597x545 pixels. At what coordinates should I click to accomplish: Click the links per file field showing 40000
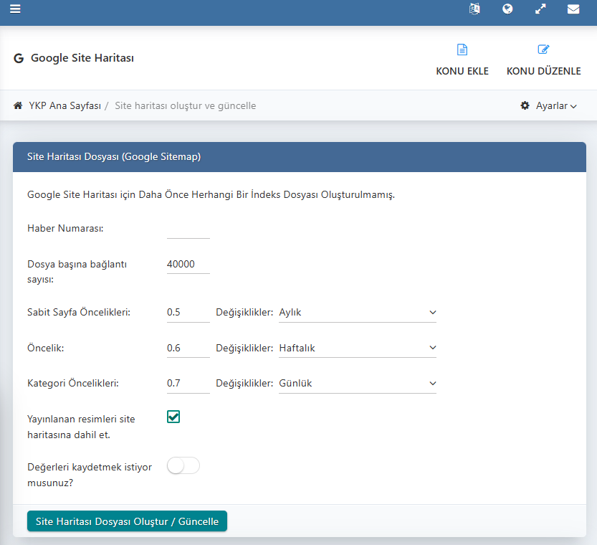188,264
